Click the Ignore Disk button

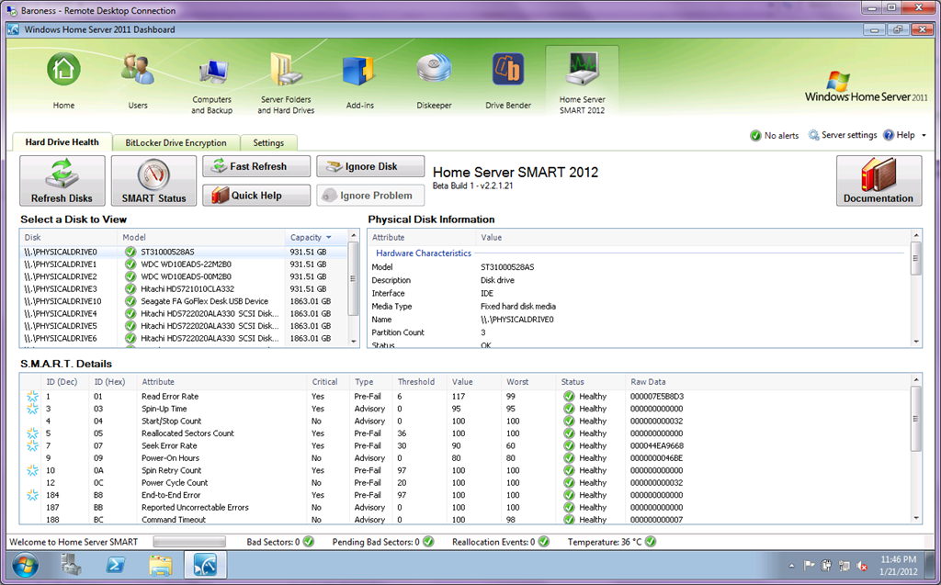[x=370, y=166]
